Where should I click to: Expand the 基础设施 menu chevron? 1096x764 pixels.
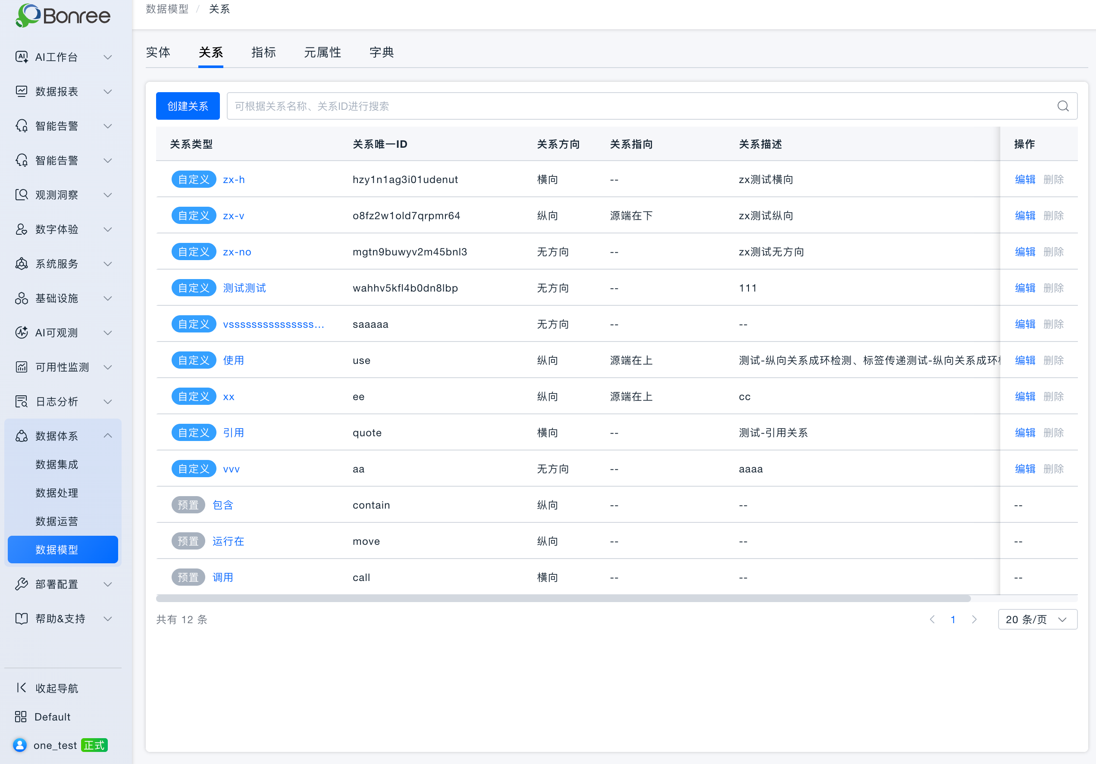pos(108,298)
